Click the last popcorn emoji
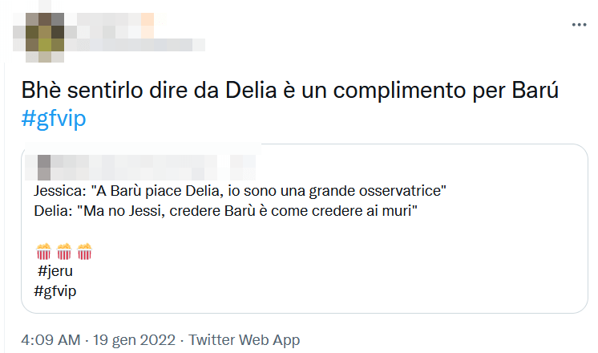 pyautogui.click(x=84, y=252)
